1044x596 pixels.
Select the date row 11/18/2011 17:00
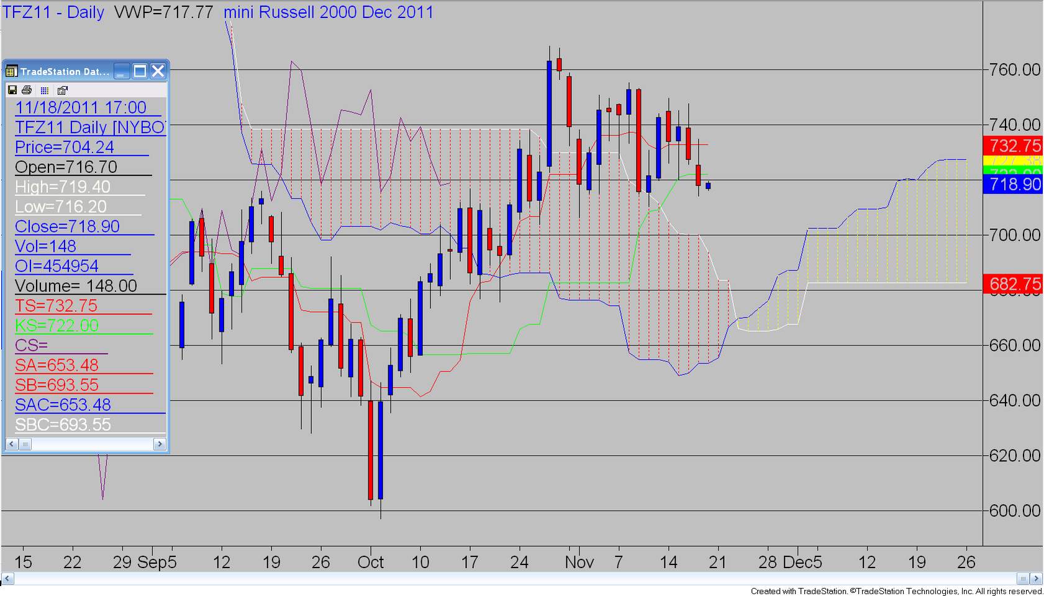(x=88, y=107)
